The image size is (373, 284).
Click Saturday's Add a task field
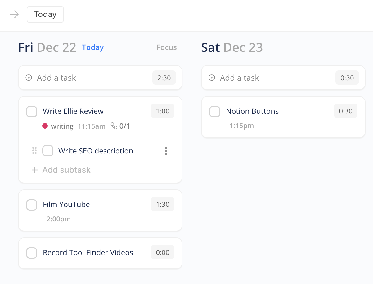click(x=239, y=78)
